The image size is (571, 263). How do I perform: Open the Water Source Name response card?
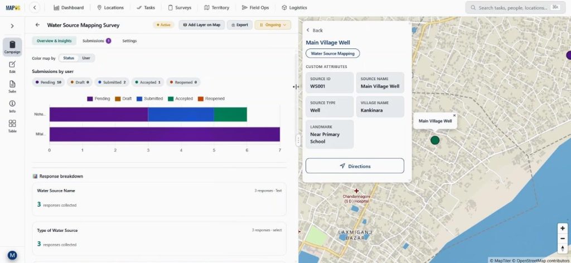(159, 199)
